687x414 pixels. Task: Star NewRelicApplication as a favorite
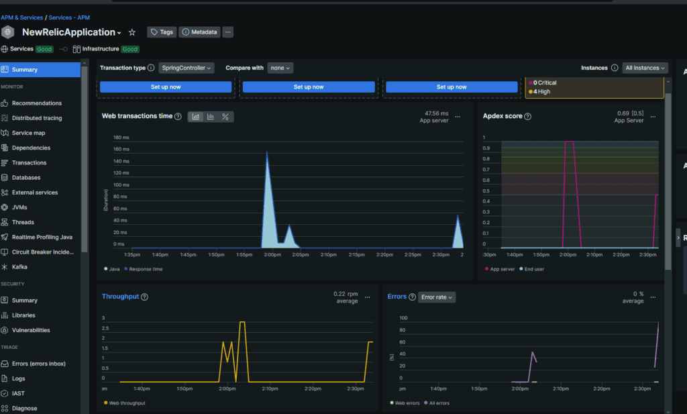tap(131, 32)
